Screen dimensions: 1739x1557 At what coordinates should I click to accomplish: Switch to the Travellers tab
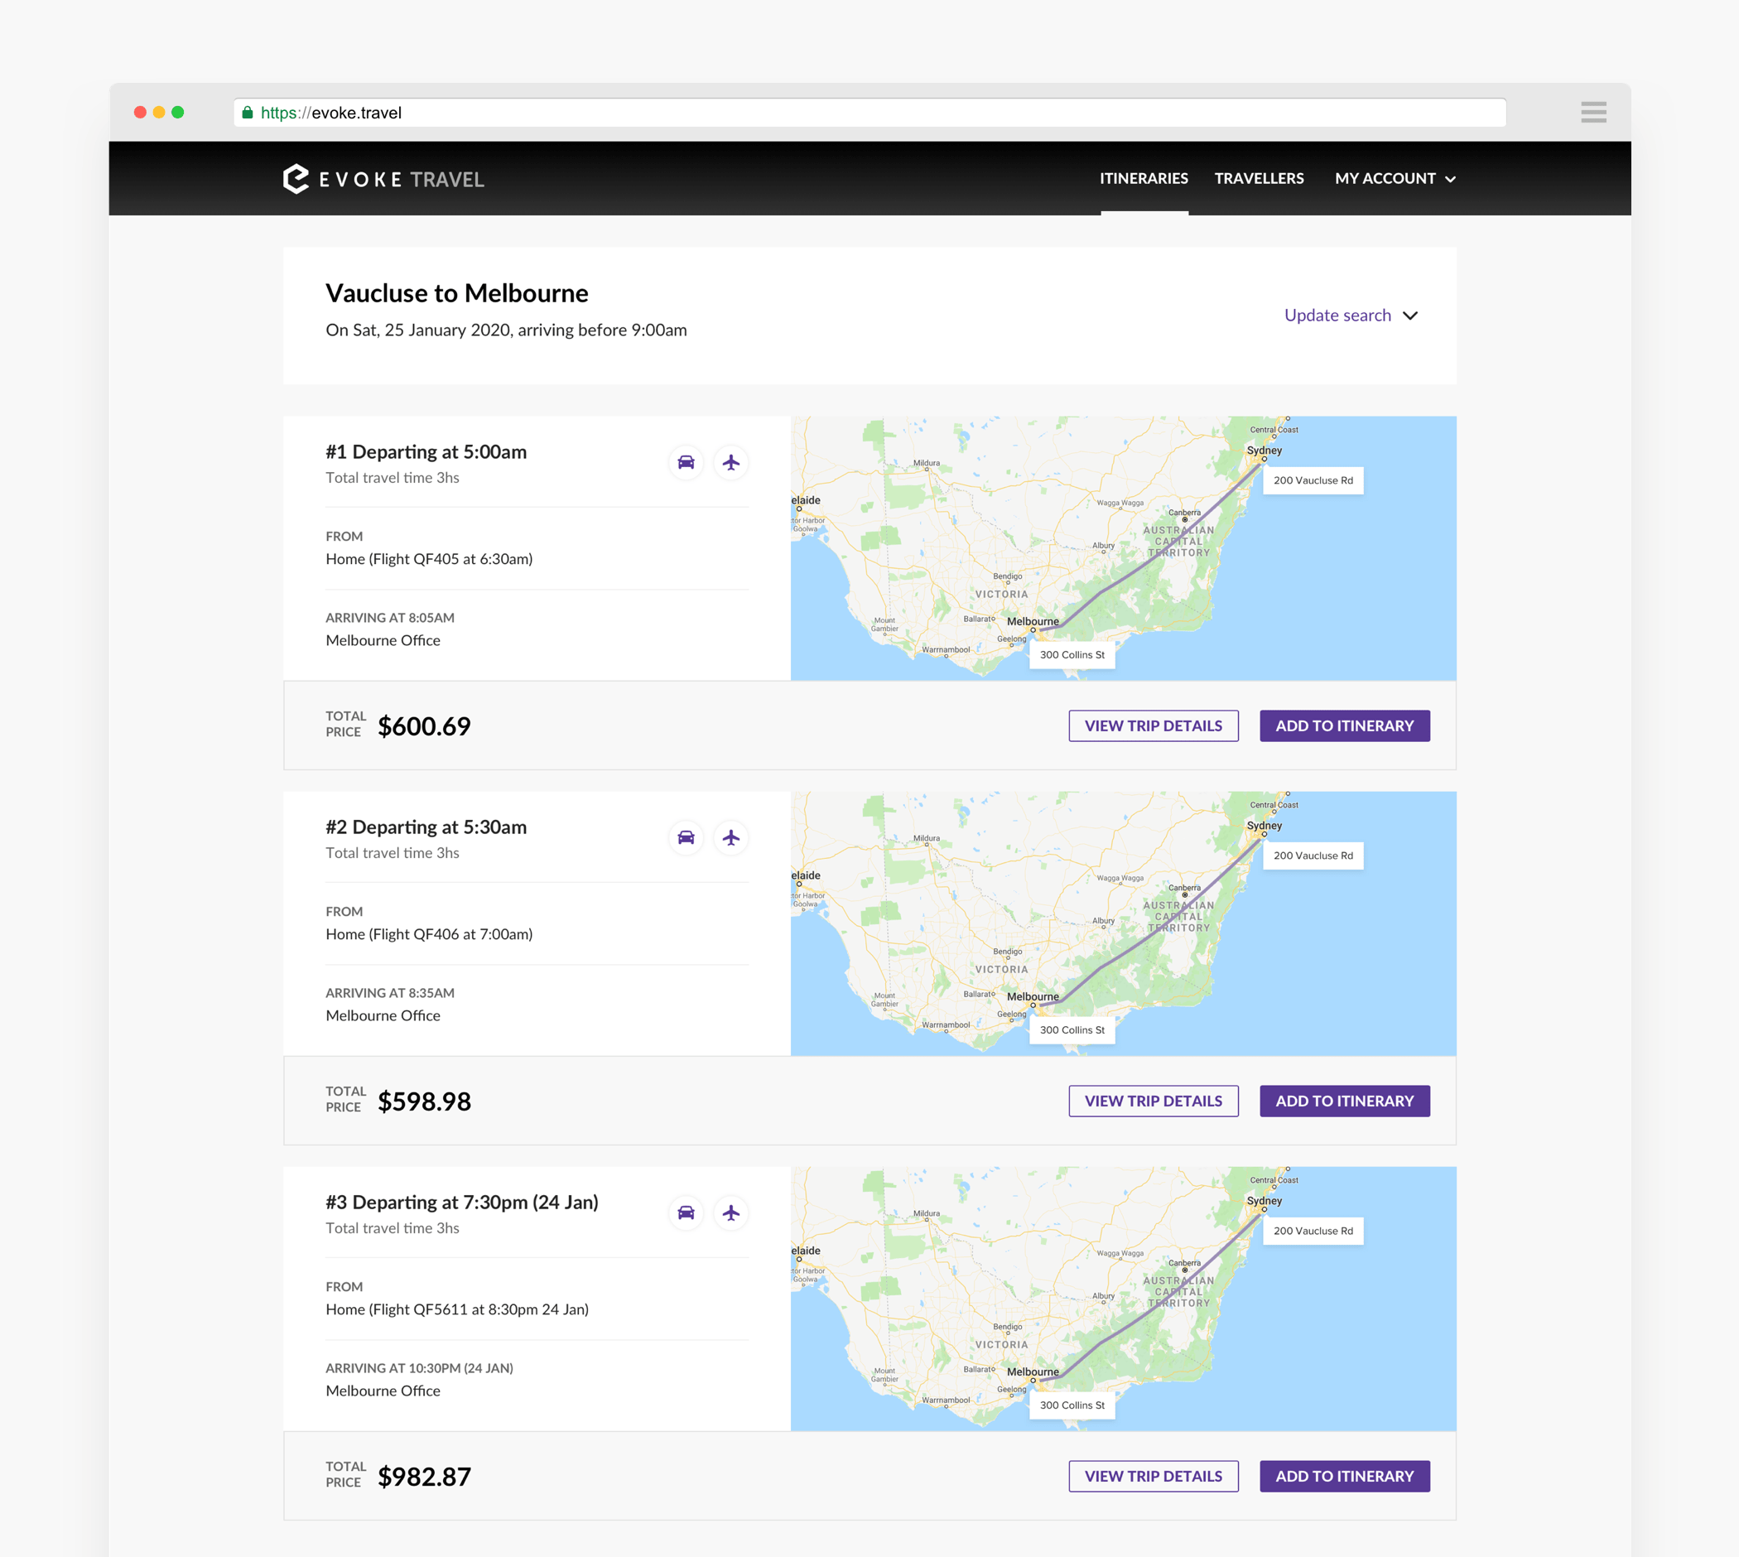pyautogui.click(x=1258, y=179)
